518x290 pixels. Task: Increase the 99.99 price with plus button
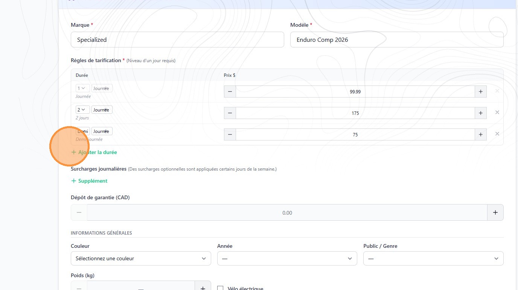click(x=480, y=92)
